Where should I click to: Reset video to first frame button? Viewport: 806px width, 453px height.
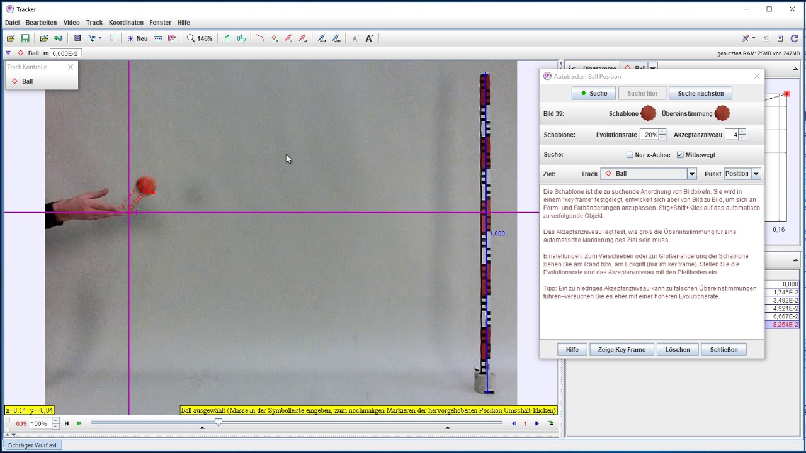(x=67, y=423)
